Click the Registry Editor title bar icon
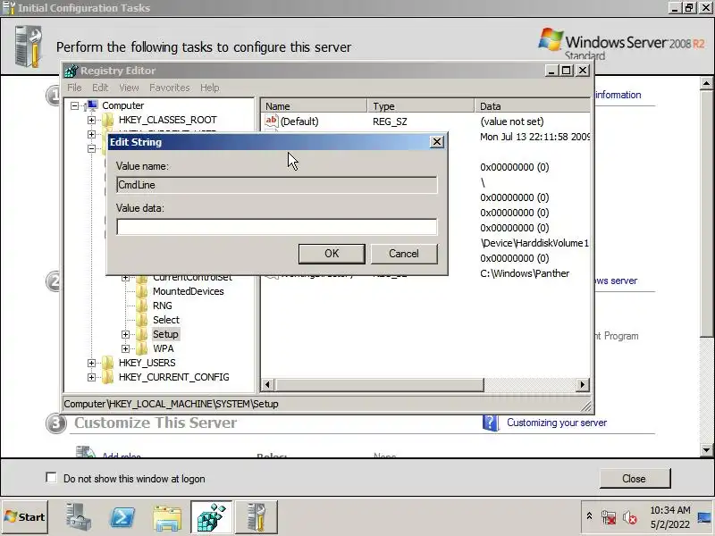Viewport: 715px width, 536px height. click(x=71, y=71)
